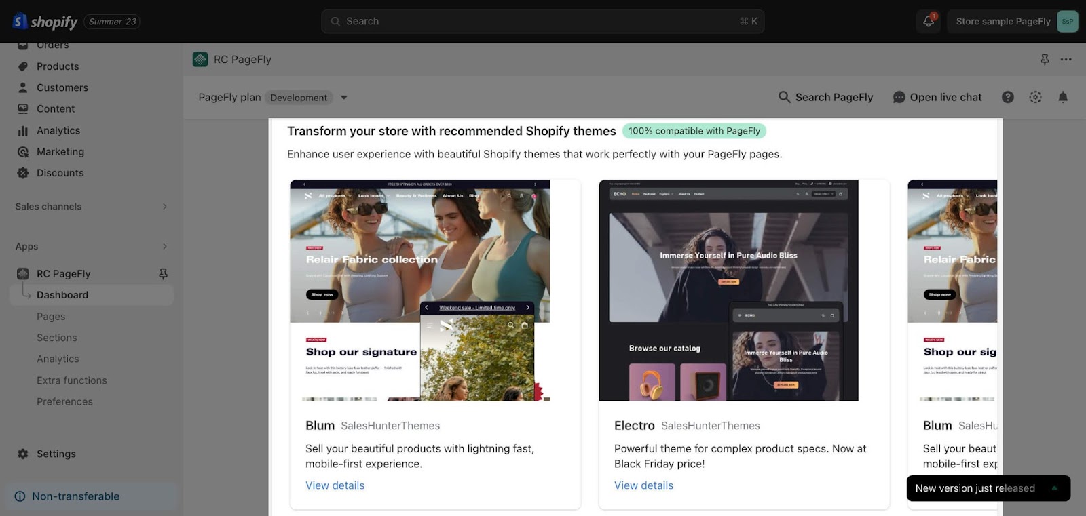This screenshot has height=516, width=1086.
Task: Open RC PageFly app in sidebar
Action: [63, 274]
